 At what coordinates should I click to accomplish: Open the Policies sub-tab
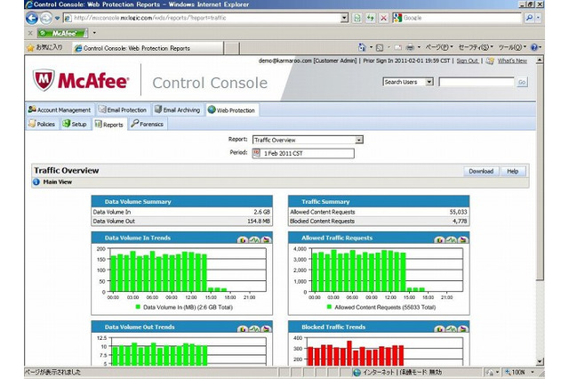pos(42,124)
